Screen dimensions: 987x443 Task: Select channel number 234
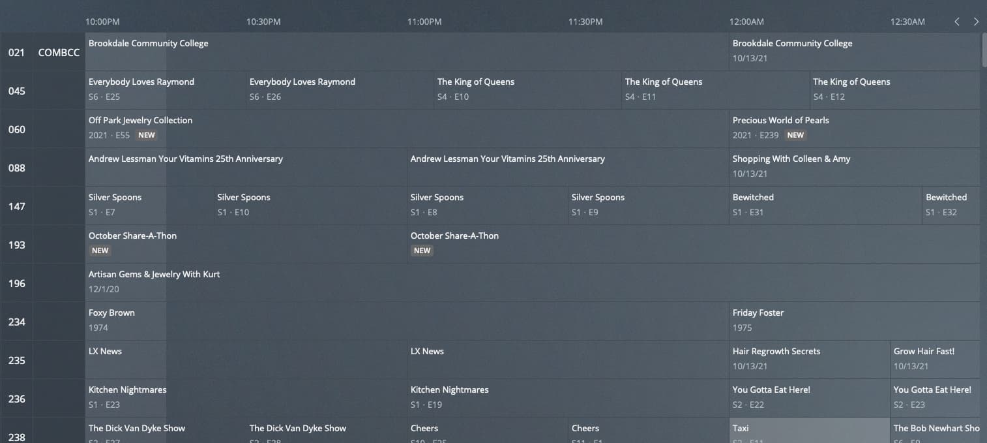click(x=16, y=322)
